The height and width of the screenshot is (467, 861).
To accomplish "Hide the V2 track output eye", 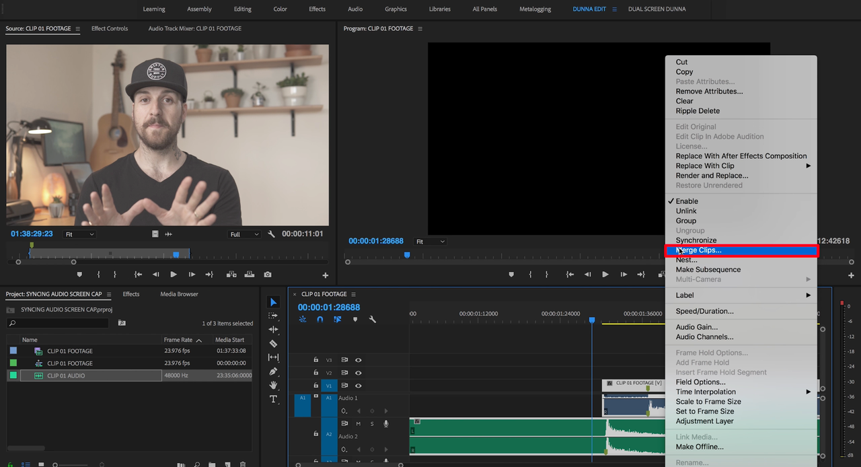I will pos(358,373).
